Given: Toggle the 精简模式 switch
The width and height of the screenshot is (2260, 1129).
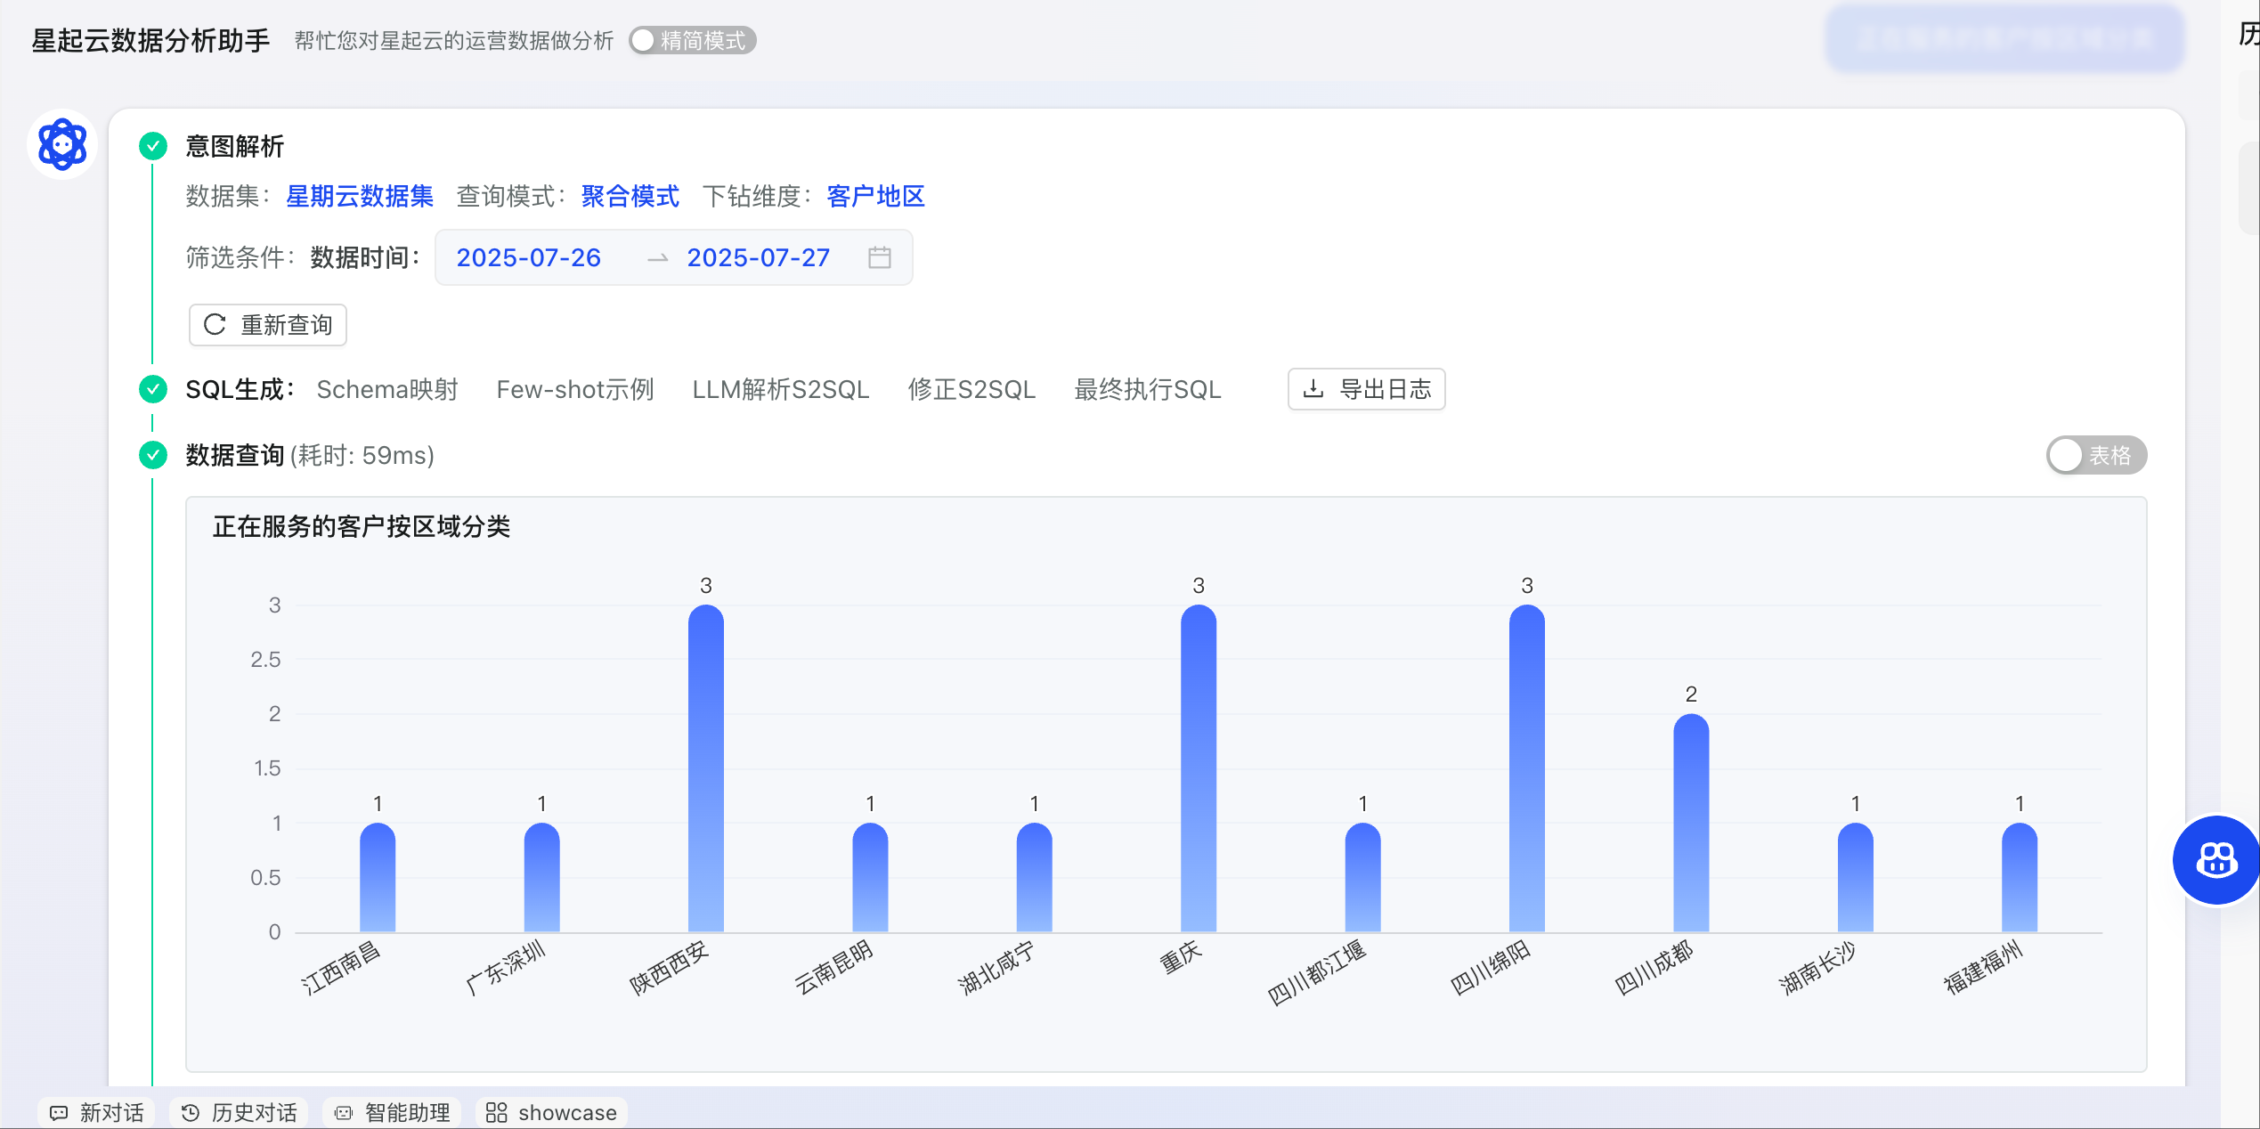Looking at the screenshot, I should (x=692, y=41).
